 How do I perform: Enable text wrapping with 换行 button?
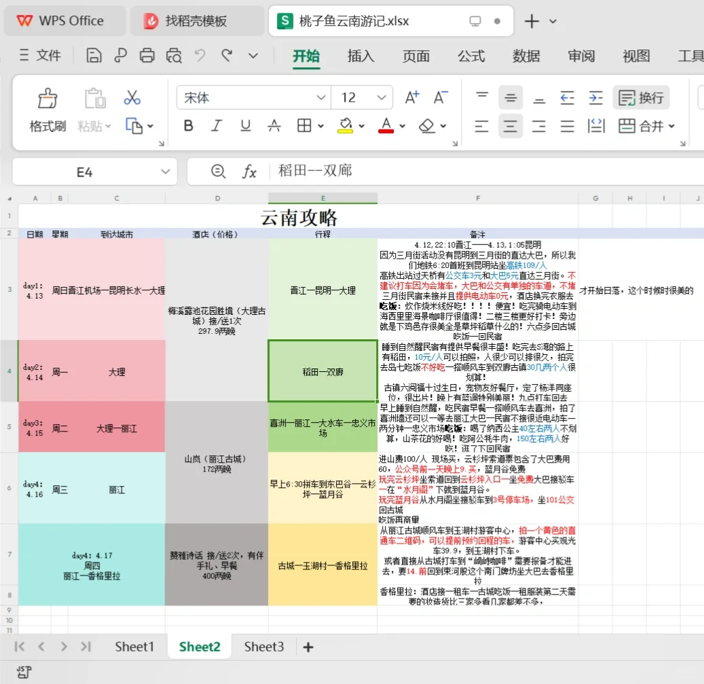tap(641, 97)
